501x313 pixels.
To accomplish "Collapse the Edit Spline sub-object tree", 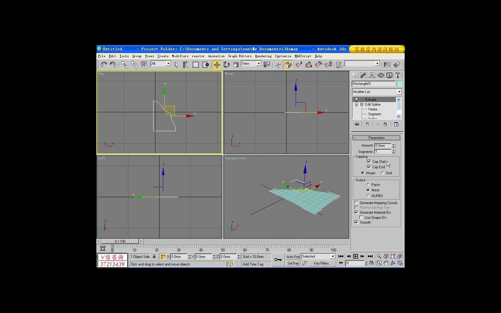I will (x=362, y=104).
